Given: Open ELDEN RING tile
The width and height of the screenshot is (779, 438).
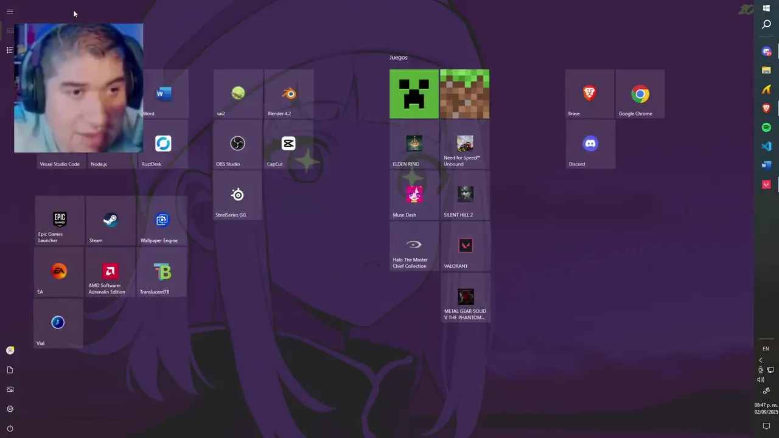Looking at the screenshot, I should pyautogui.click(x=414, y=144).
